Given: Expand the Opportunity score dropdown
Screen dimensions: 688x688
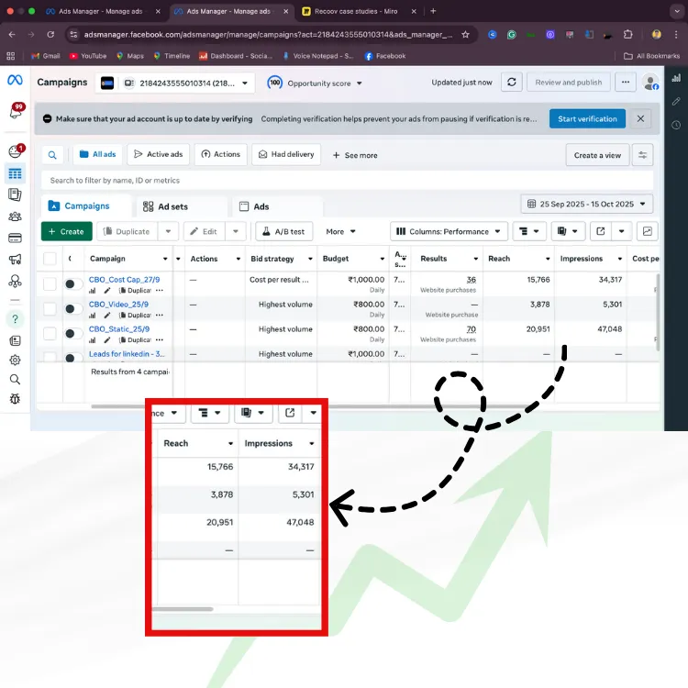Looking at the screenshot, I should point(359,83).
